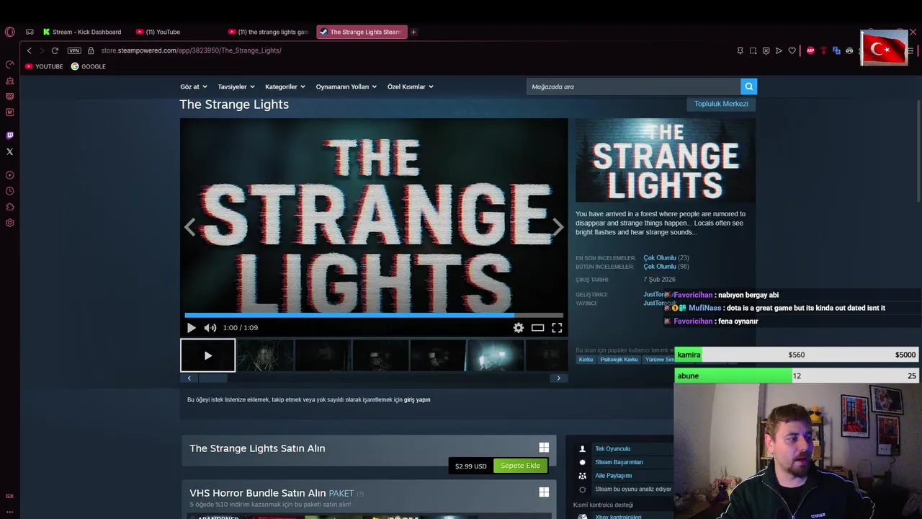922x519 pixels.
Task: Open the Tek Oyunculu feature link
Action: [x=612, y=448]
